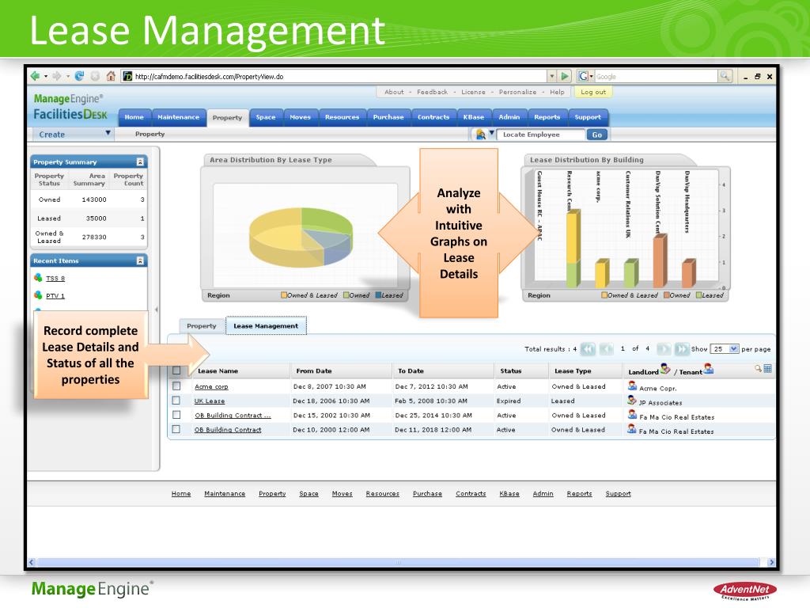Reload the page with refresh icon
The height and width of the screenshot is (608, 810).
click(x=79, y=76)
